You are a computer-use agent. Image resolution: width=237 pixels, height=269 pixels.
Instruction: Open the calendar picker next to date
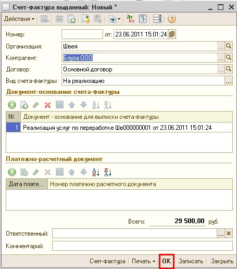pyautogui.click(x=172, y=34)
